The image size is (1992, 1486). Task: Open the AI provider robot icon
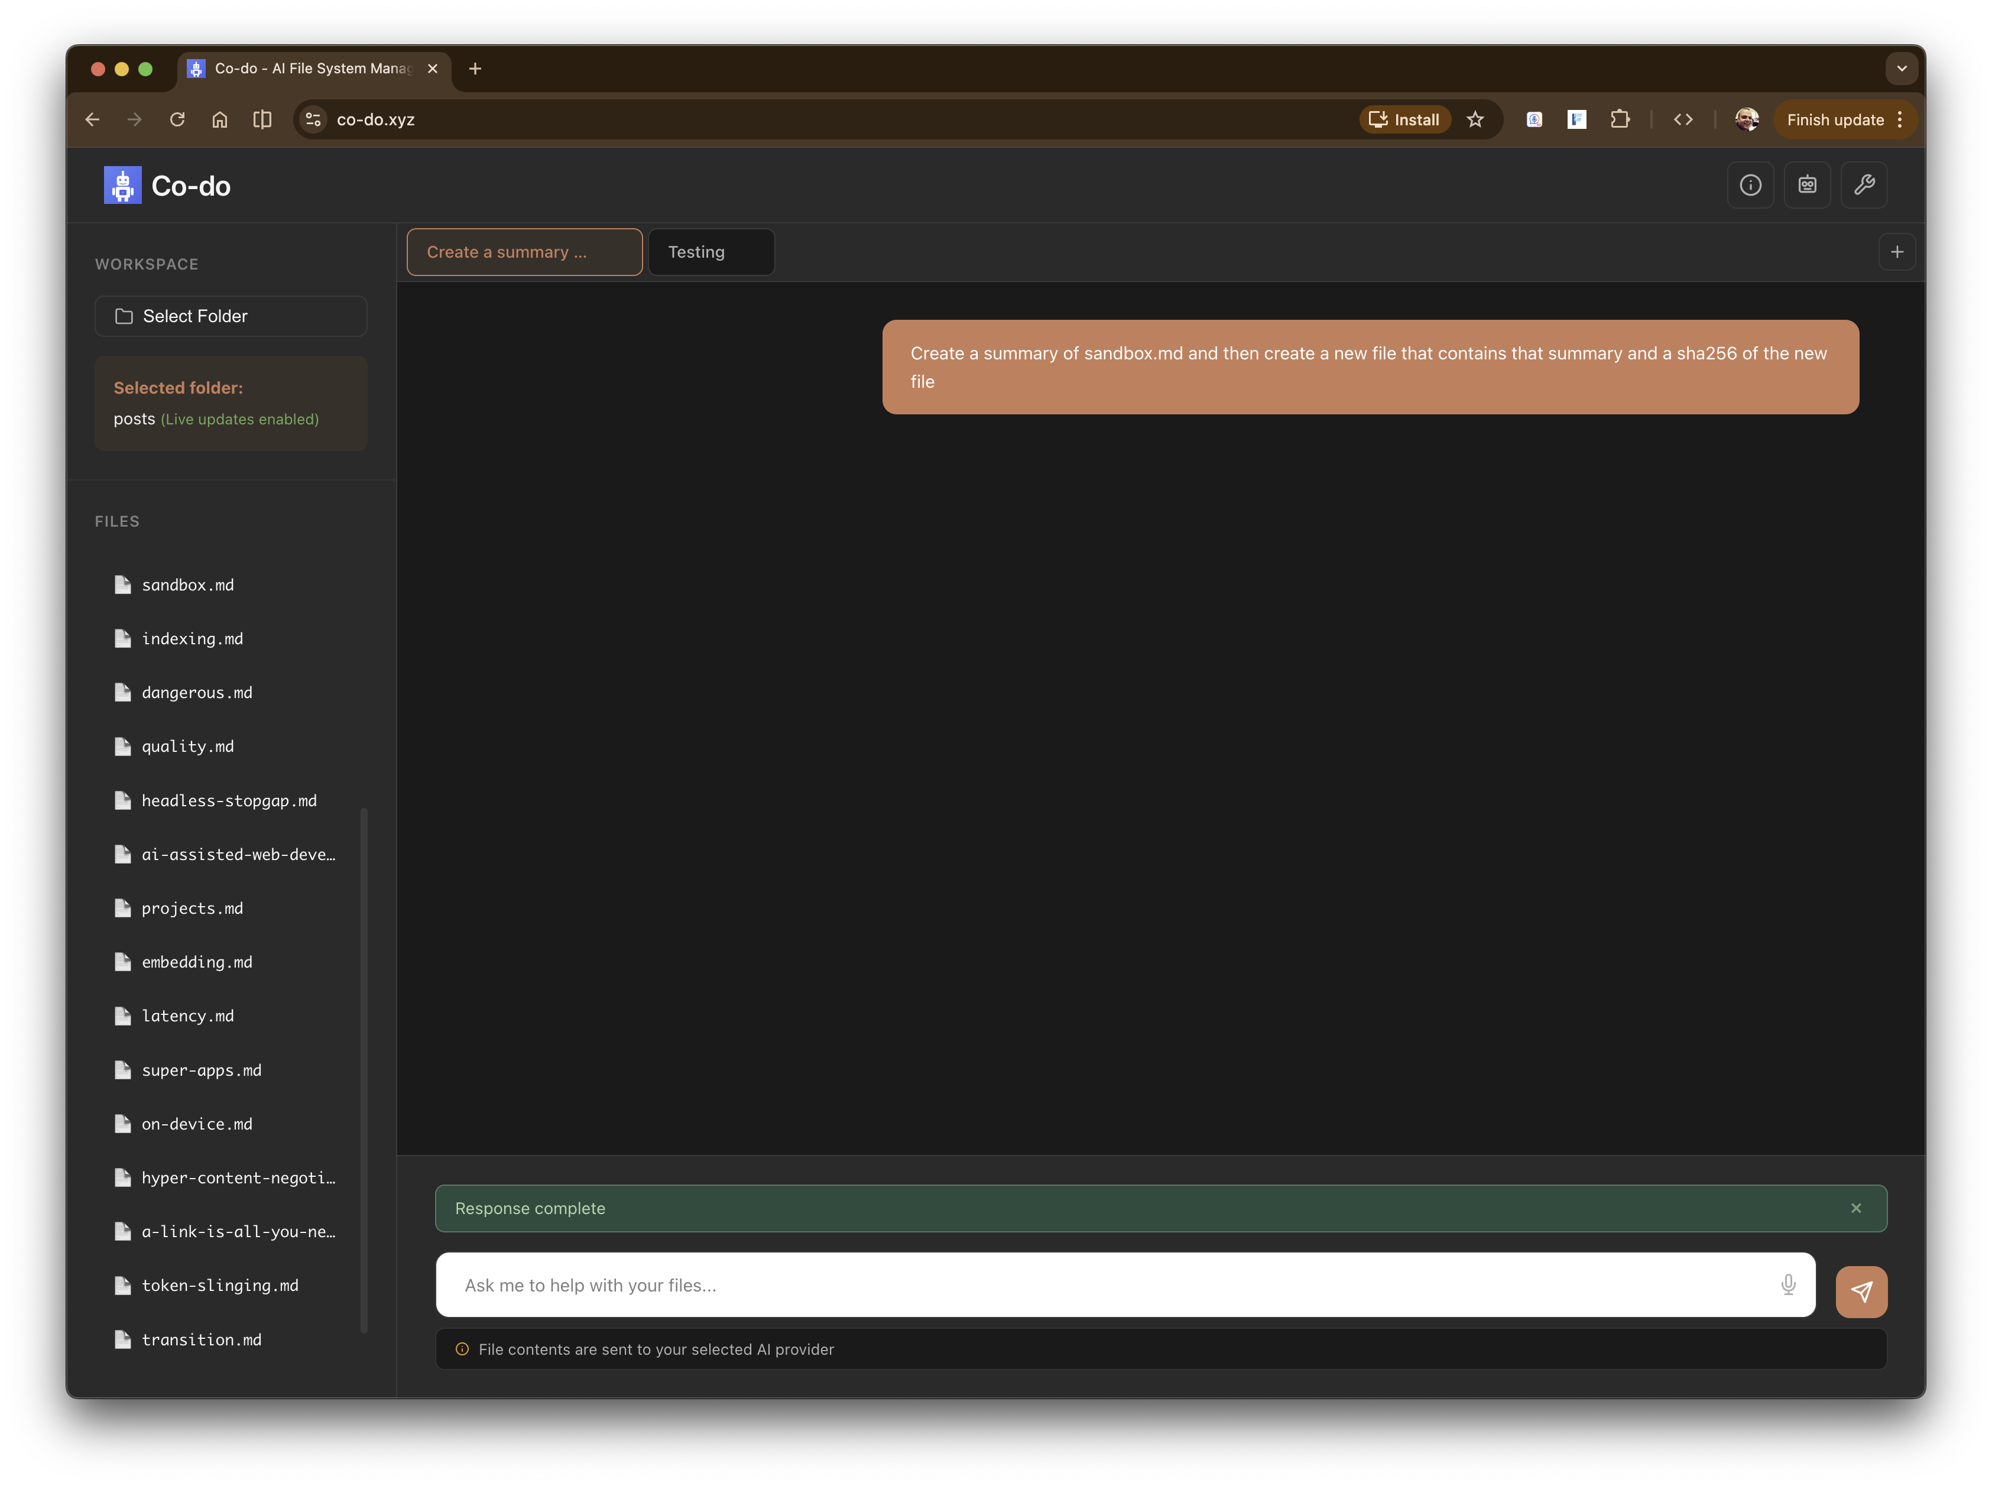coord(1807,185)
